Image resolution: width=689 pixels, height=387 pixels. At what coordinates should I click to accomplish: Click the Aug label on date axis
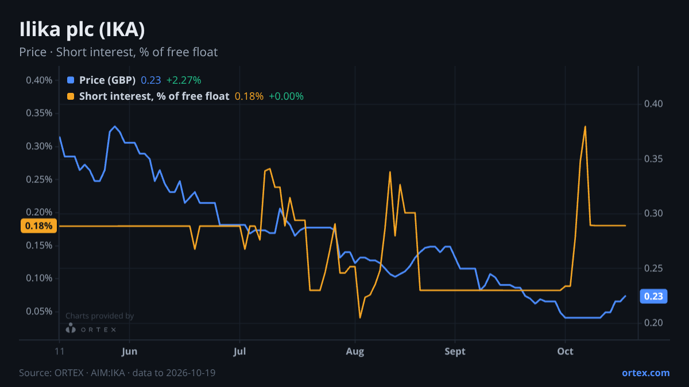pyautogui.click(x=355, y=351)
